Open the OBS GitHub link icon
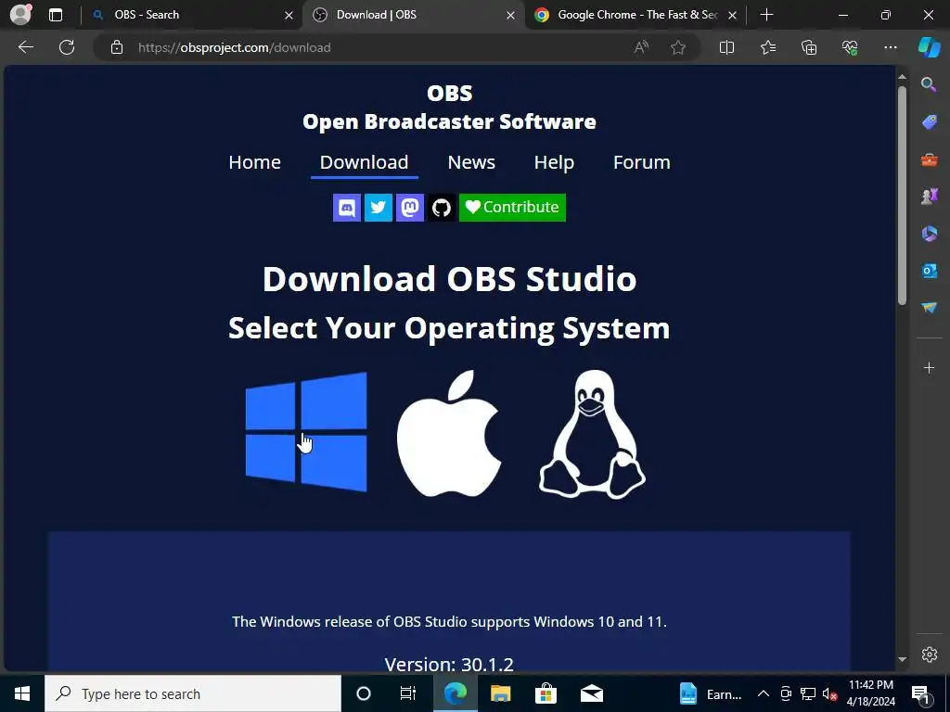 point(442,208)
